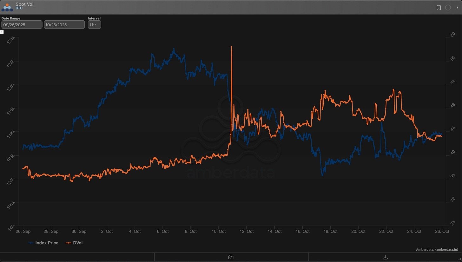Download chart data with the download icon

click(386, 257)
